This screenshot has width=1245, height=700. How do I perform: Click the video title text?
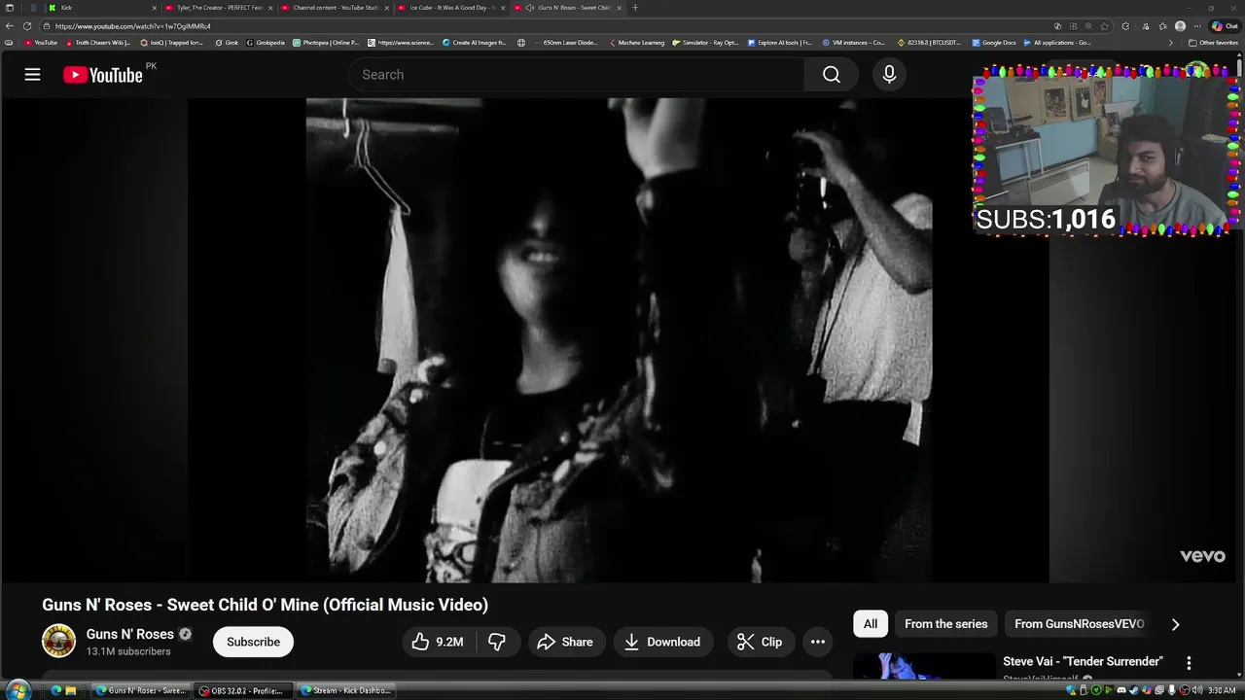[x=265, y=605]
